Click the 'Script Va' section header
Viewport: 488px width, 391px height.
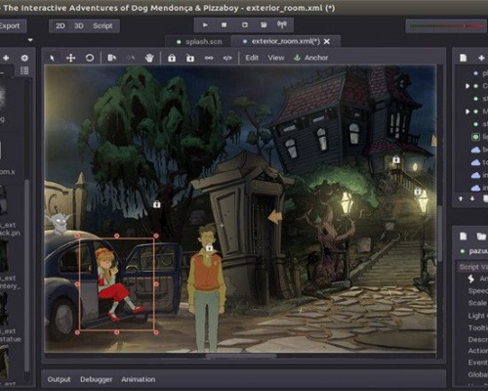pos(472,267)
